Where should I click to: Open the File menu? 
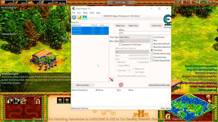[x=74, y=13]
